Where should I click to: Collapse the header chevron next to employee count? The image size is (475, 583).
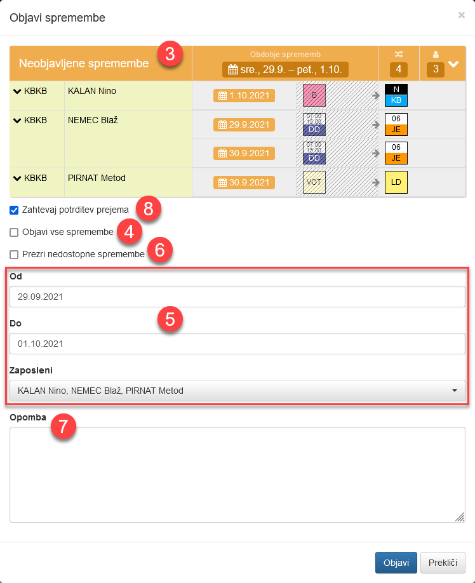pos(453,64)
